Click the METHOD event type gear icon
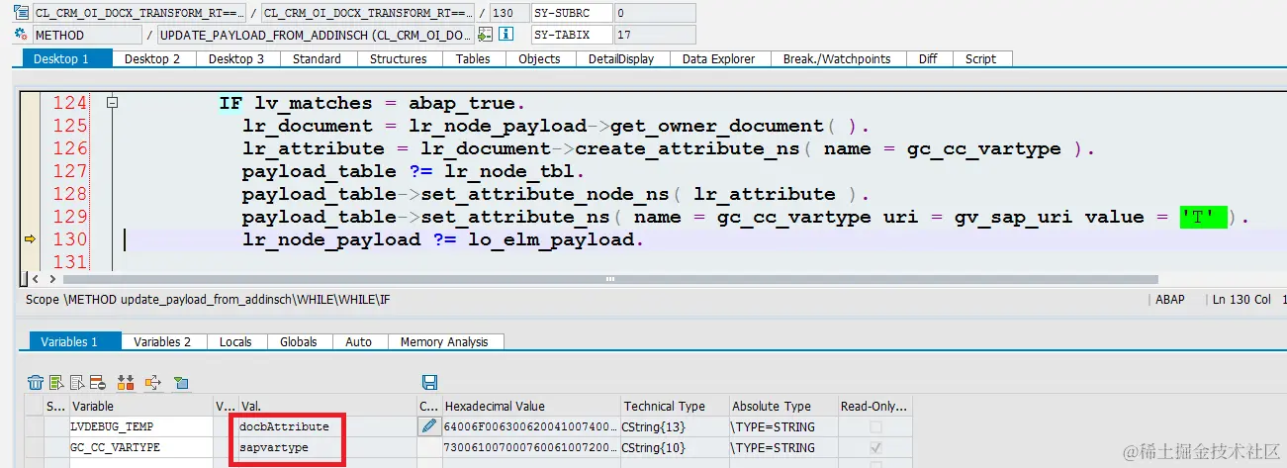1287x468 pixels. coord(22,35)
